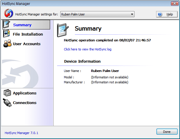Click the Help button
Image resolution: width=180 pixels, height=139 pixels.
coord(167,14)
